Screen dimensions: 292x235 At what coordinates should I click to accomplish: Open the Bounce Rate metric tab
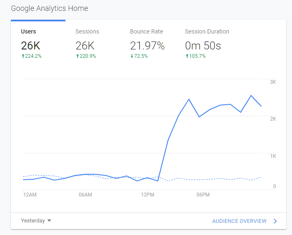click(146, 31)
